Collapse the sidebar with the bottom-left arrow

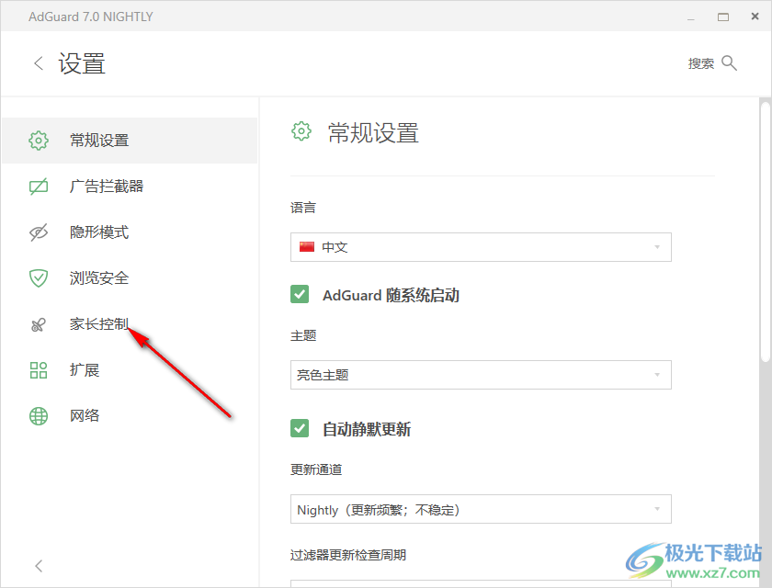[x=39, y=565]
